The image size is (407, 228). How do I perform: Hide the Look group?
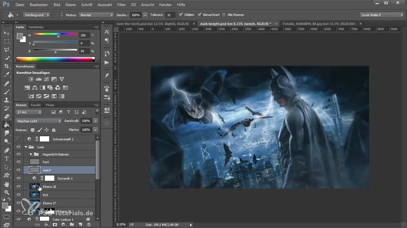coord(18,147)
